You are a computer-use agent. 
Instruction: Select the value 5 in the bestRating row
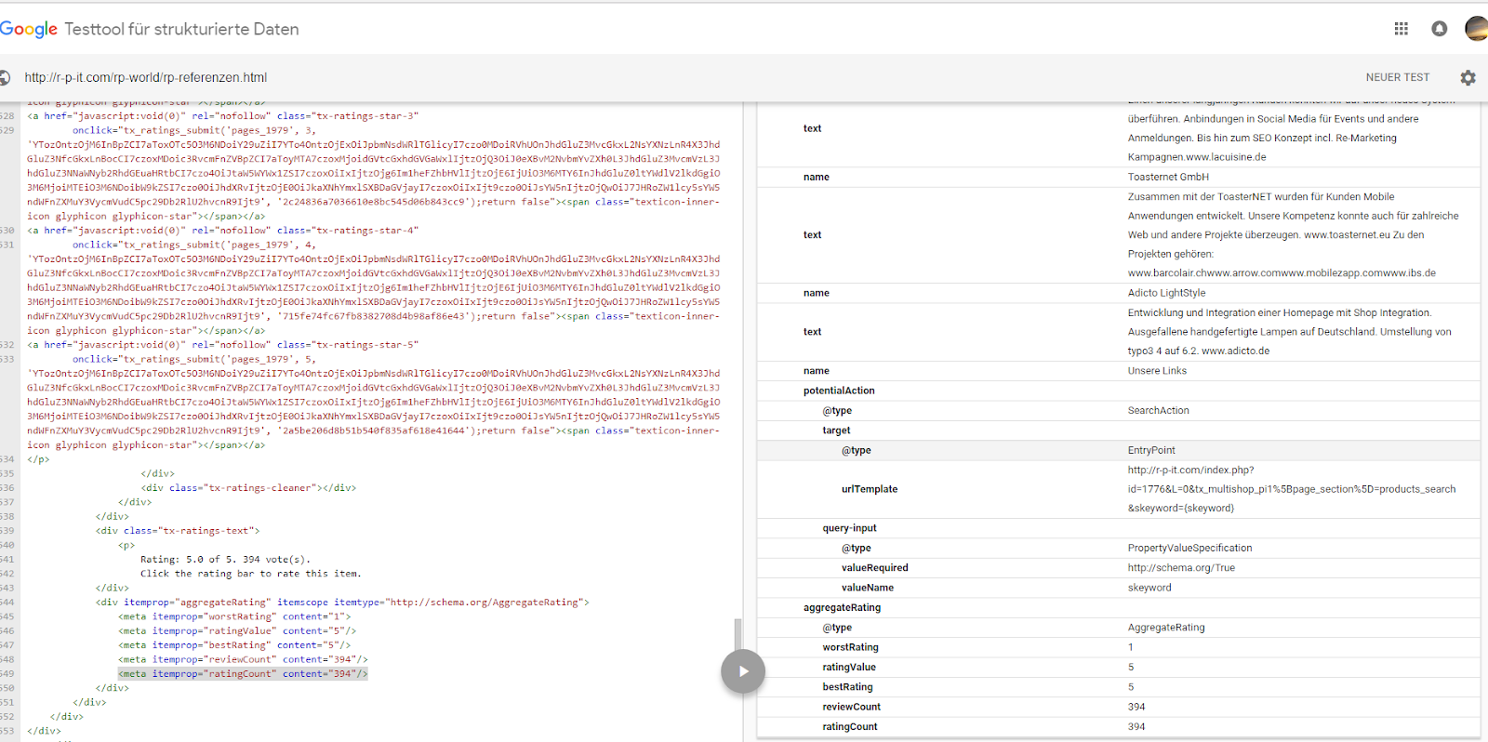click(1131, 687)
